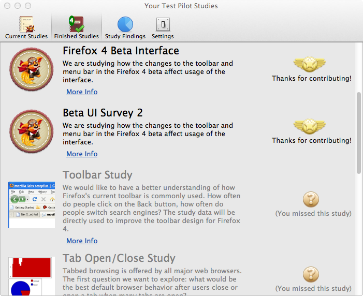Open the Tab Open/Close Study red chart thumbnail
Viewport: 363px width, 296px height.
[30, 268]
